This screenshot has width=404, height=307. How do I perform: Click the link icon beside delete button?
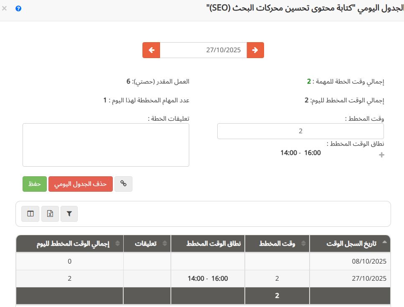[x=123, y=184]
